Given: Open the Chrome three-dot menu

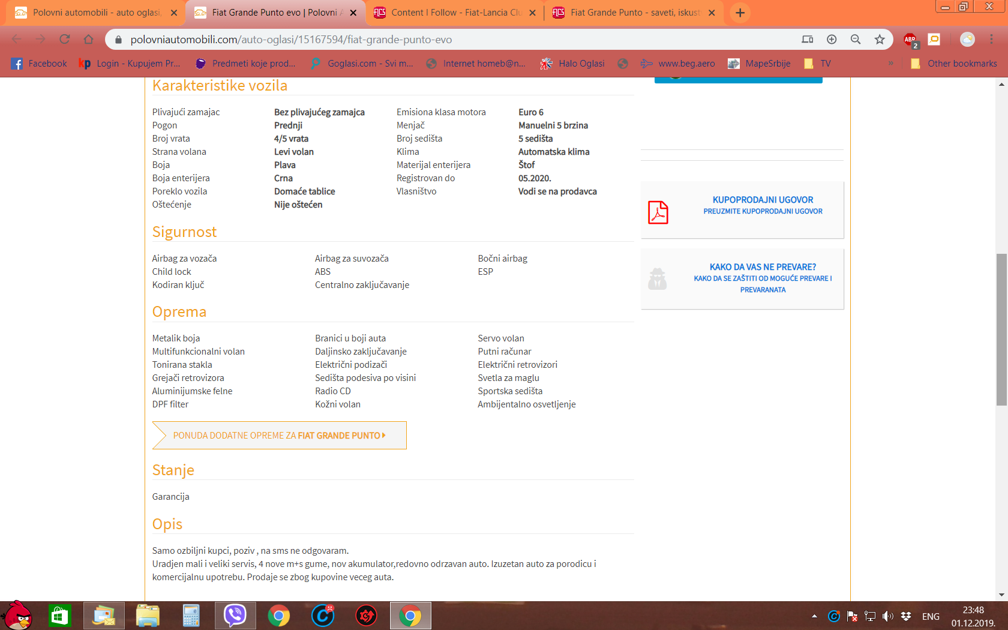Looking at the screenshot, I should [x=991, y=39].
